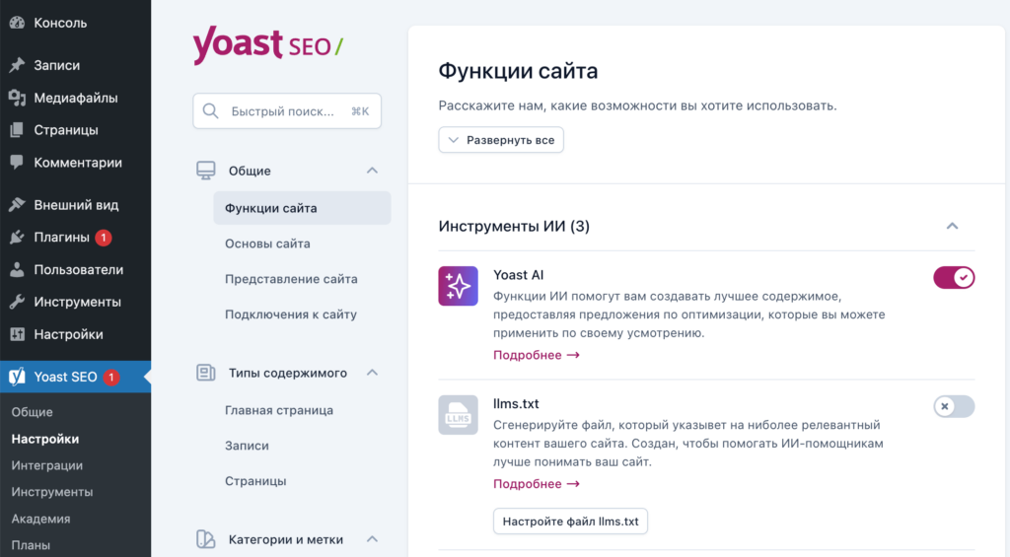Viewport: 1010px width, 557px height.
Task: Open Интеграции submenu item
Action: pos(47,465)
